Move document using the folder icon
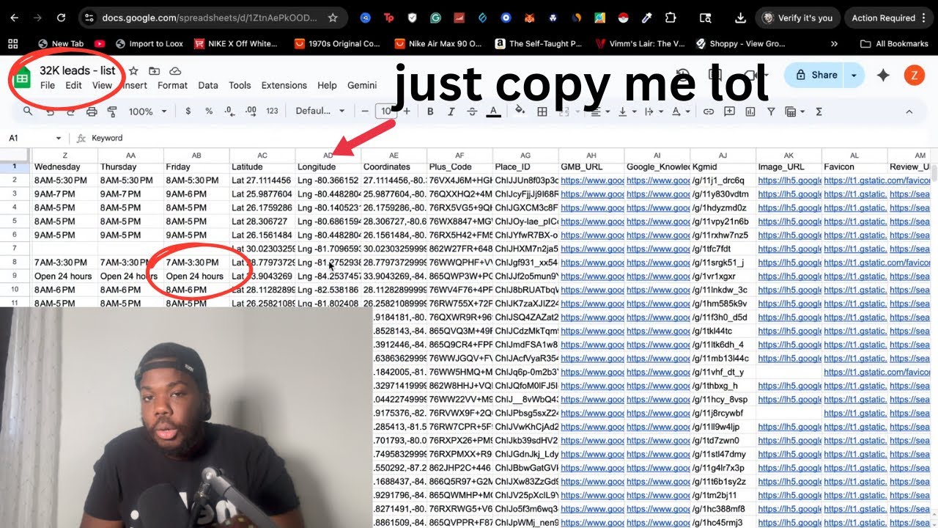The width and height of the screenshot is (938, 528). tap(154, 71)
